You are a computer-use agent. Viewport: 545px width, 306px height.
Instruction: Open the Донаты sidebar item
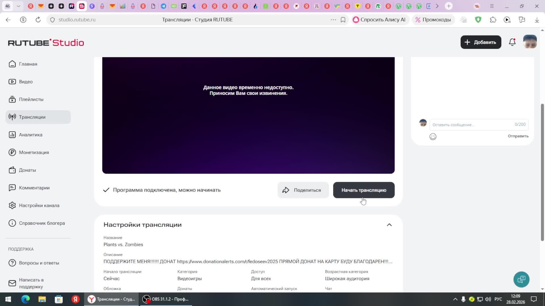coord(27,170)
